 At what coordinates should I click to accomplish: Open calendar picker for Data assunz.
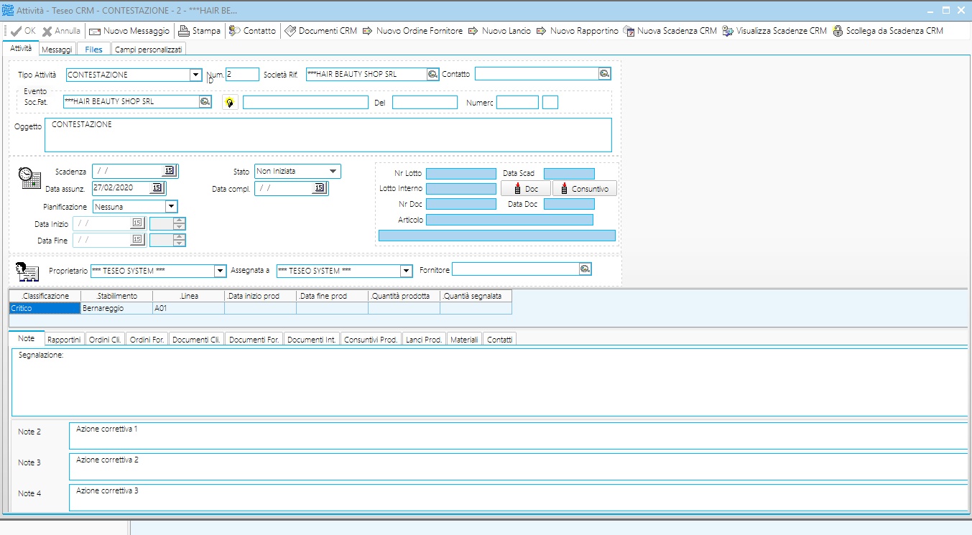[x=157, y=188]
